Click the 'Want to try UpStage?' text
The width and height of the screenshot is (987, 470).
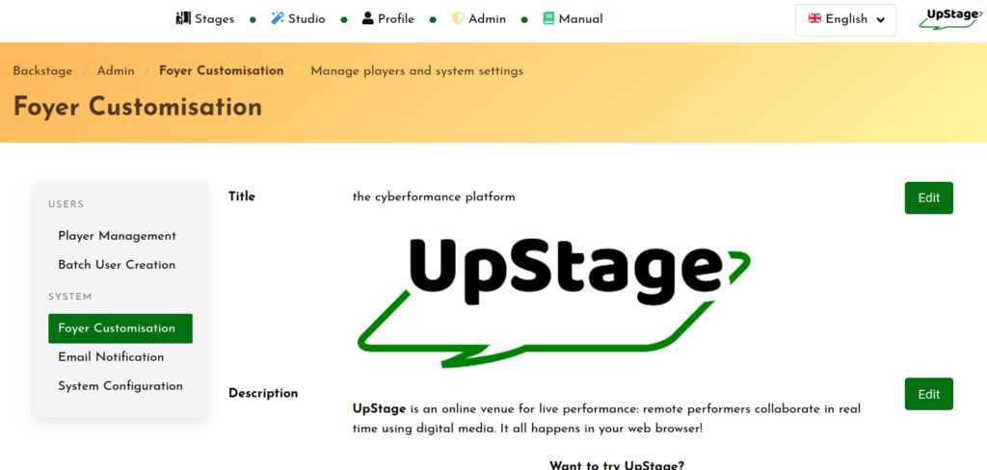[617, 465]
